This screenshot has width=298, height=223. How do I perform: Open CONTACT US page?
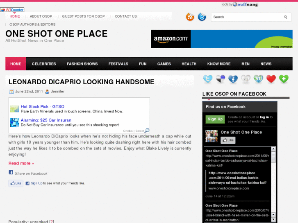coord(125,16)
